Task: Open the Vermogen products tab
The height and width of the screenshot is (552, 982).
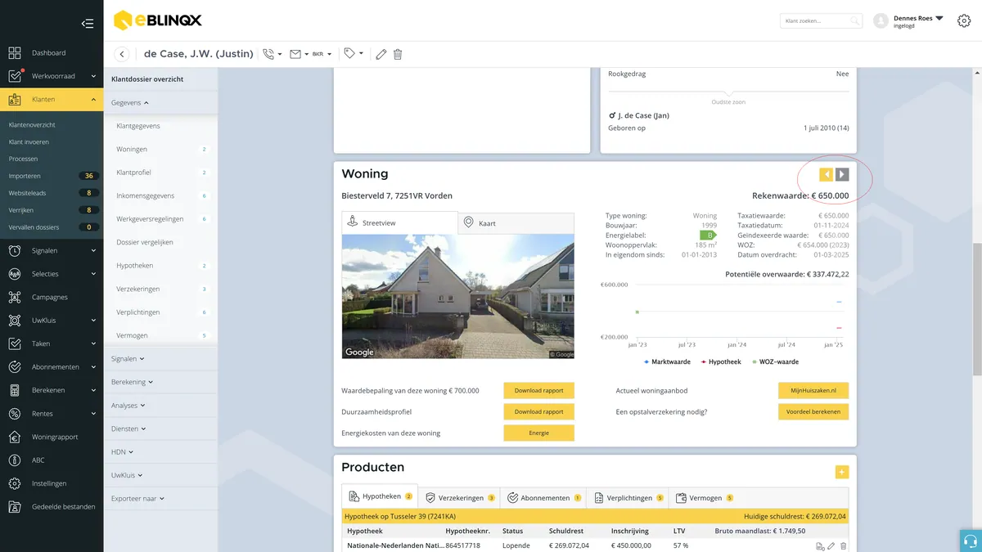Action: pyautogui.click(x=705, y=497)
